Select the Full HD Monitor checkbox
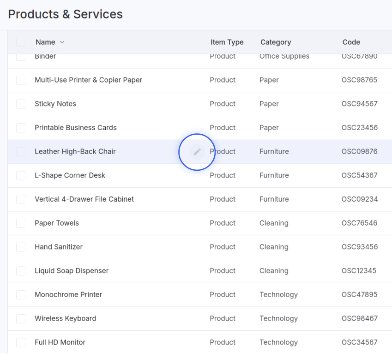392x358 pixels. [x=21, y=342]
